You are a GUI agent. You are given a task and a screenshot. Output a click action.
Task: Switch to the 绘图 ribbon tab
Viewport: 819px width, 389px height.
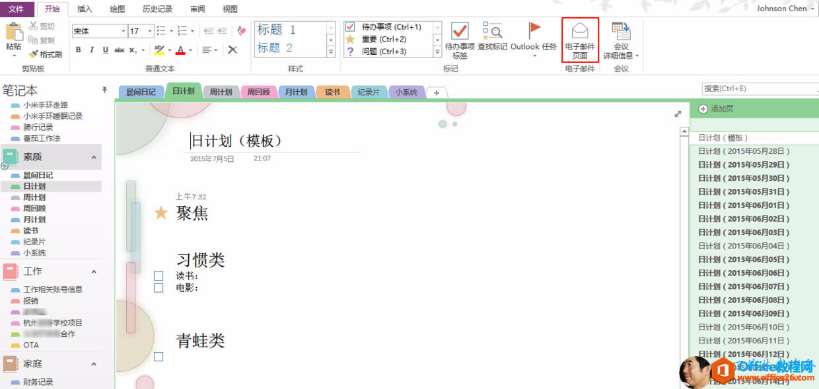click(x=117, y=9)
